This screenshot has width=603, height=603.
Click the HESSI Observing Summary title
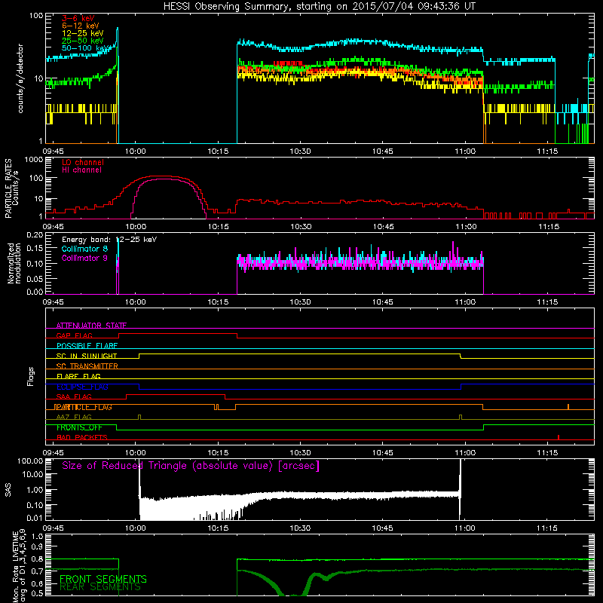tap(319, 7)
